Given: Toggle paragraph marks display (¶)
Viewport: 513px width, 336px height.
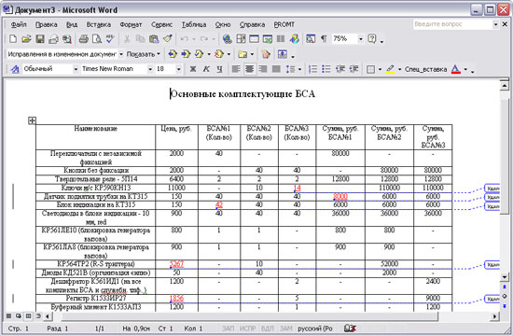Looking at the screenshot, I should coord(324,39).
